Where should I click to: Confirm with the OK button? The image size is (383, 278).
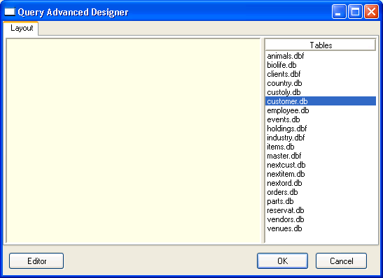tap(282, 261)
